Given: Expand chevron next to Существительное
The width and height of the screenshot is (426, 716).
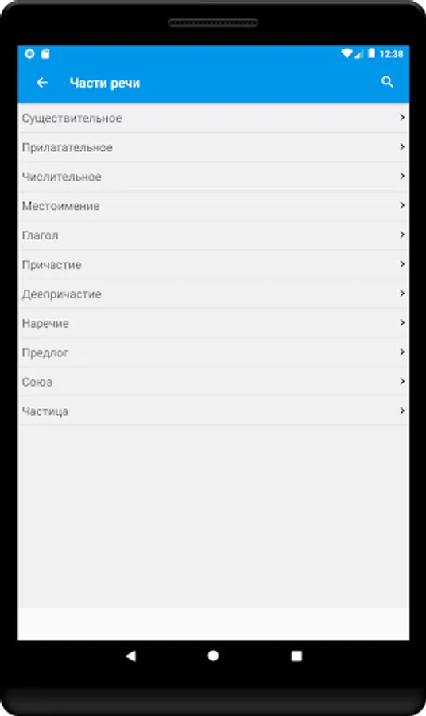Looking at the screenshot, I should (402, 118).
